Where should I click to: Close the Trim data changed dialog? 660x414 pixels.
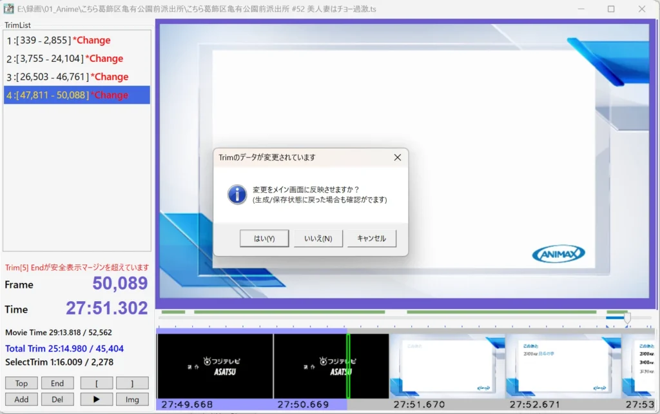pyautogui.click(x=397, y=157)
